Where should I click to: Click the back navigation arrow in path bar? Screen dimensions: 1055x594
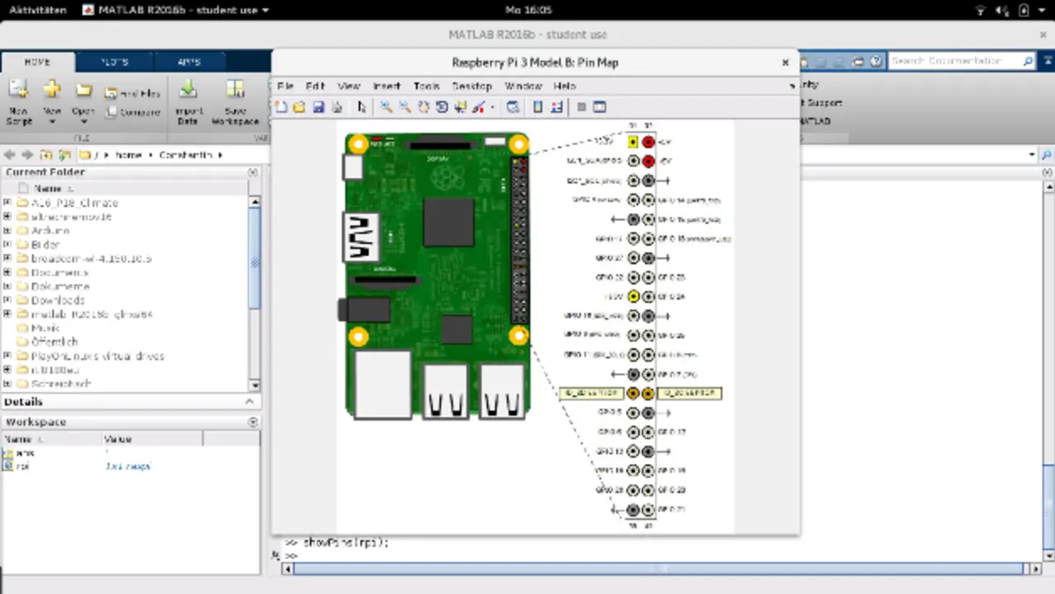pyautogui.click(x=10, y=155)
